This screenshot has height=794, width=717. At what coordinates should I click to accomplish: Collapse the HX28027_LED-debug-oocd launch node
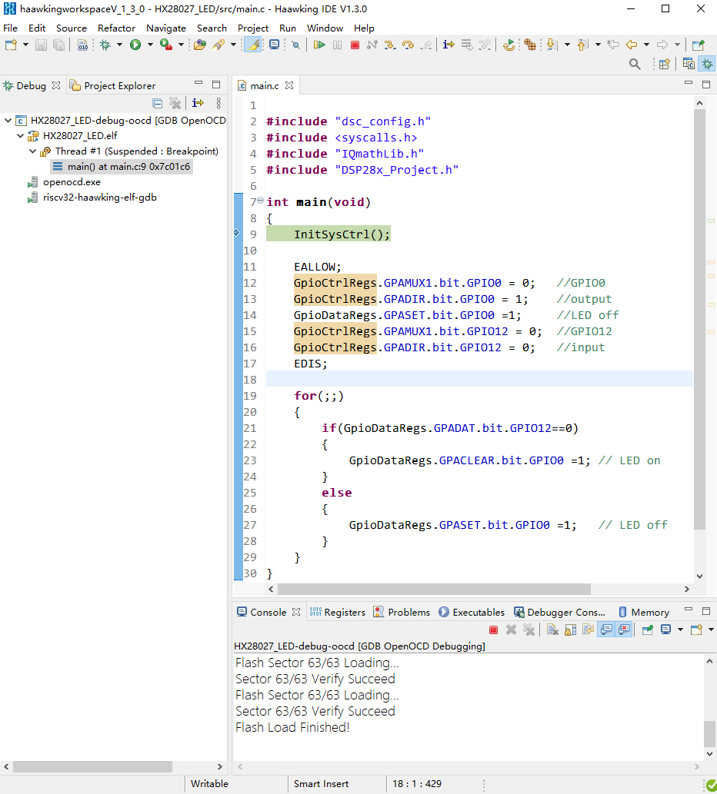coord(8,121)
